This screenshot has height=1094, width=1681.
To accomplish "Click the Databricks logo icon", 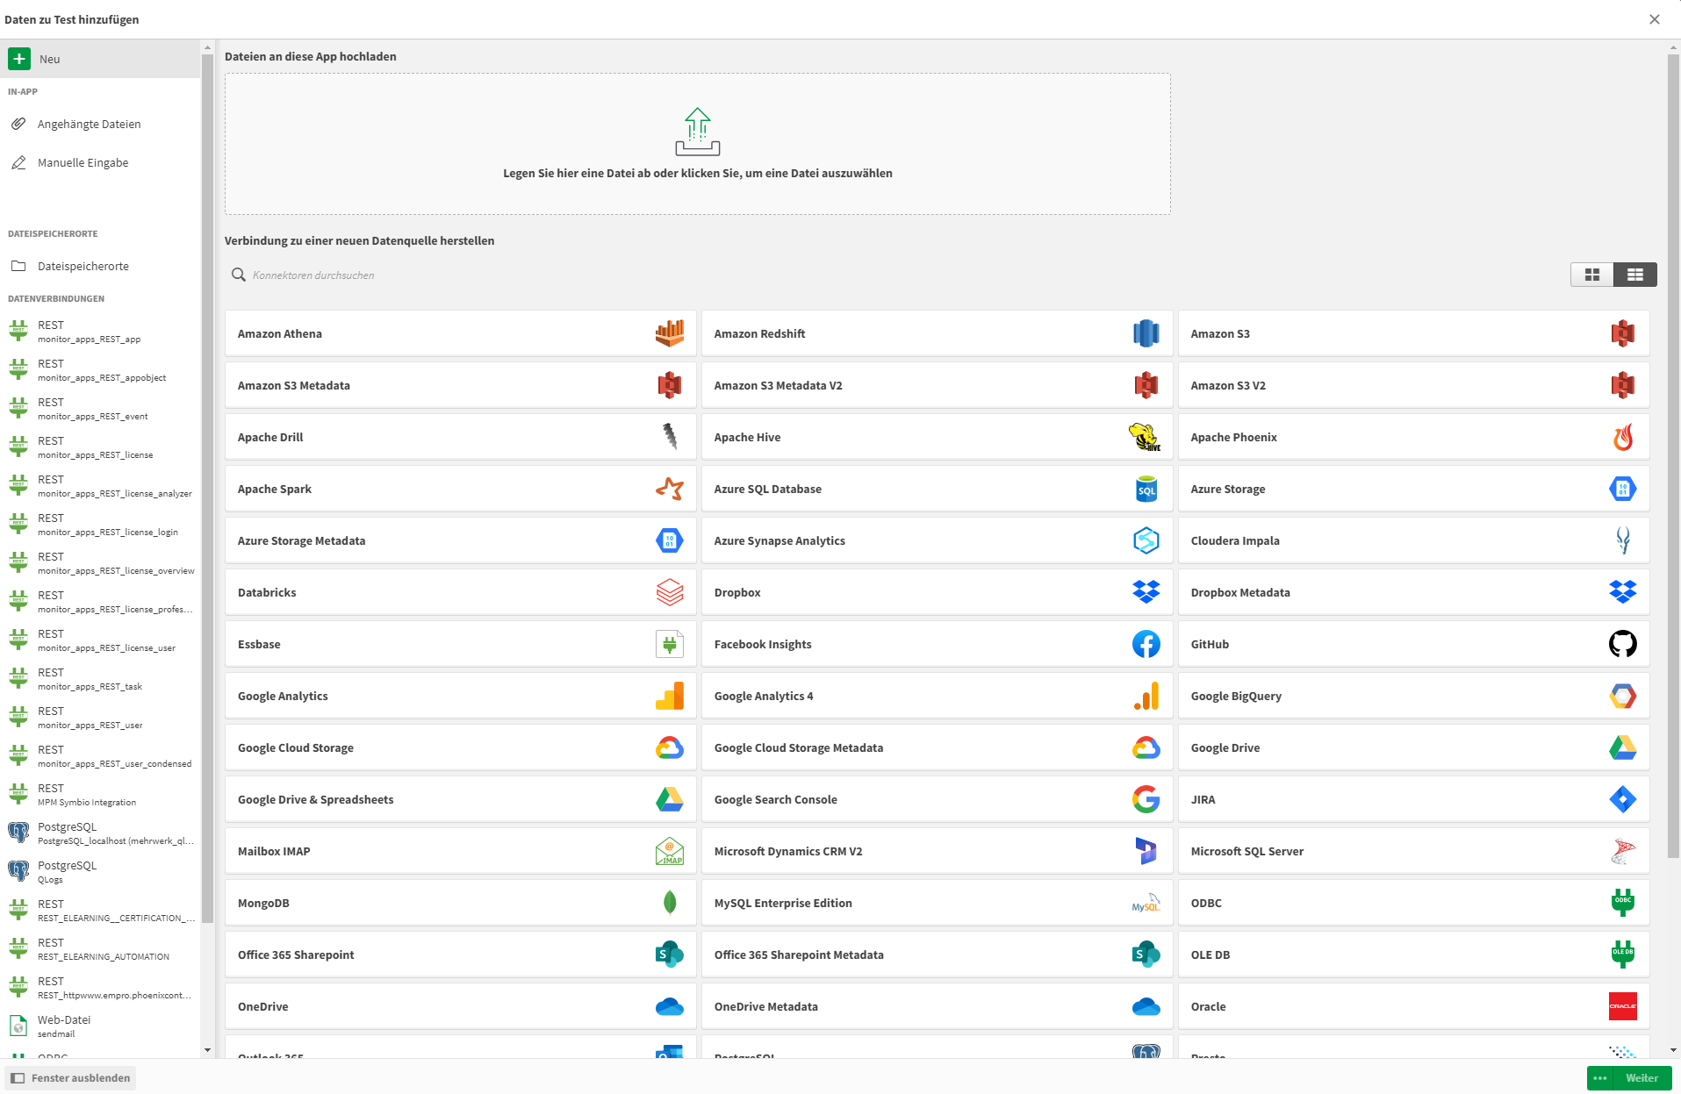I will point(669,592).
